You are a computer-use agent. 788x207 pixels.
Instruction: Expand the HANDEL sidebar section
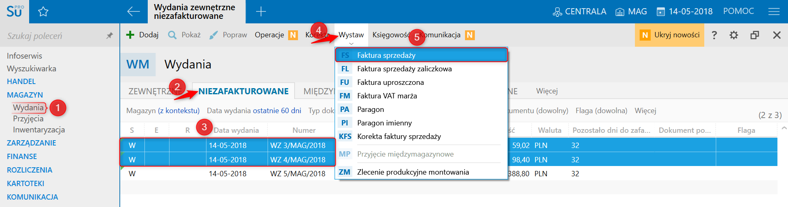coord(21,82)
